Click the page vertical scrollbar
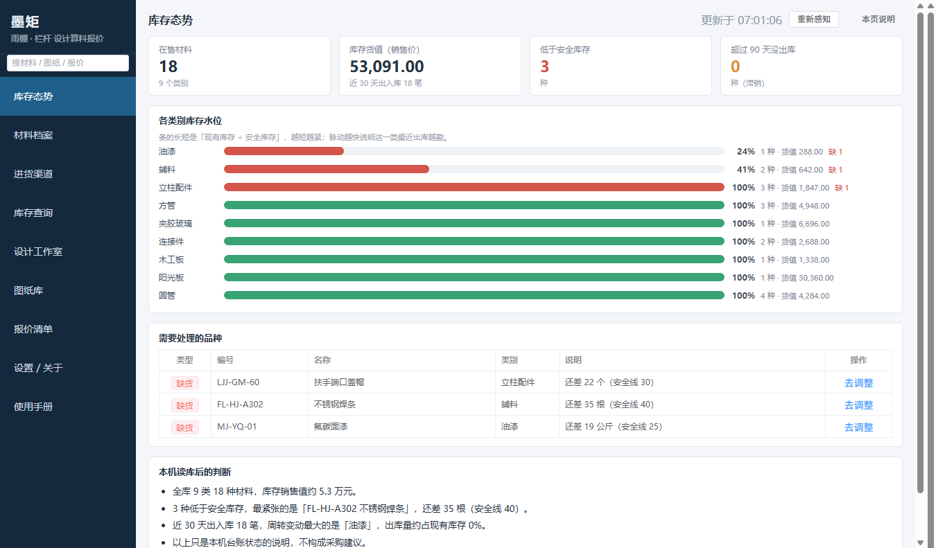The width and height of the screenshot is (936, 548). tap(921, 253)
